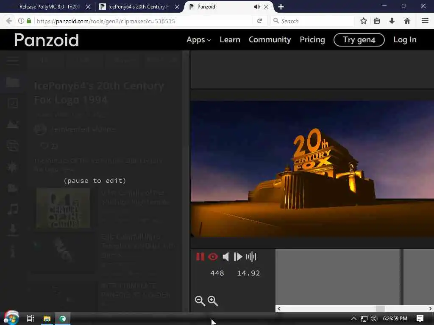Open the Pricing page

pyautogui.click(x=312, y=40)
